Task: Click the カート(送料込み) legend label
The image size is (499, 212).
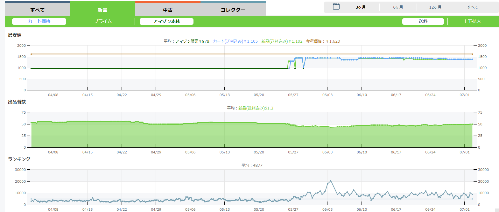Action: pyautogui.click(x=235, y=41)
